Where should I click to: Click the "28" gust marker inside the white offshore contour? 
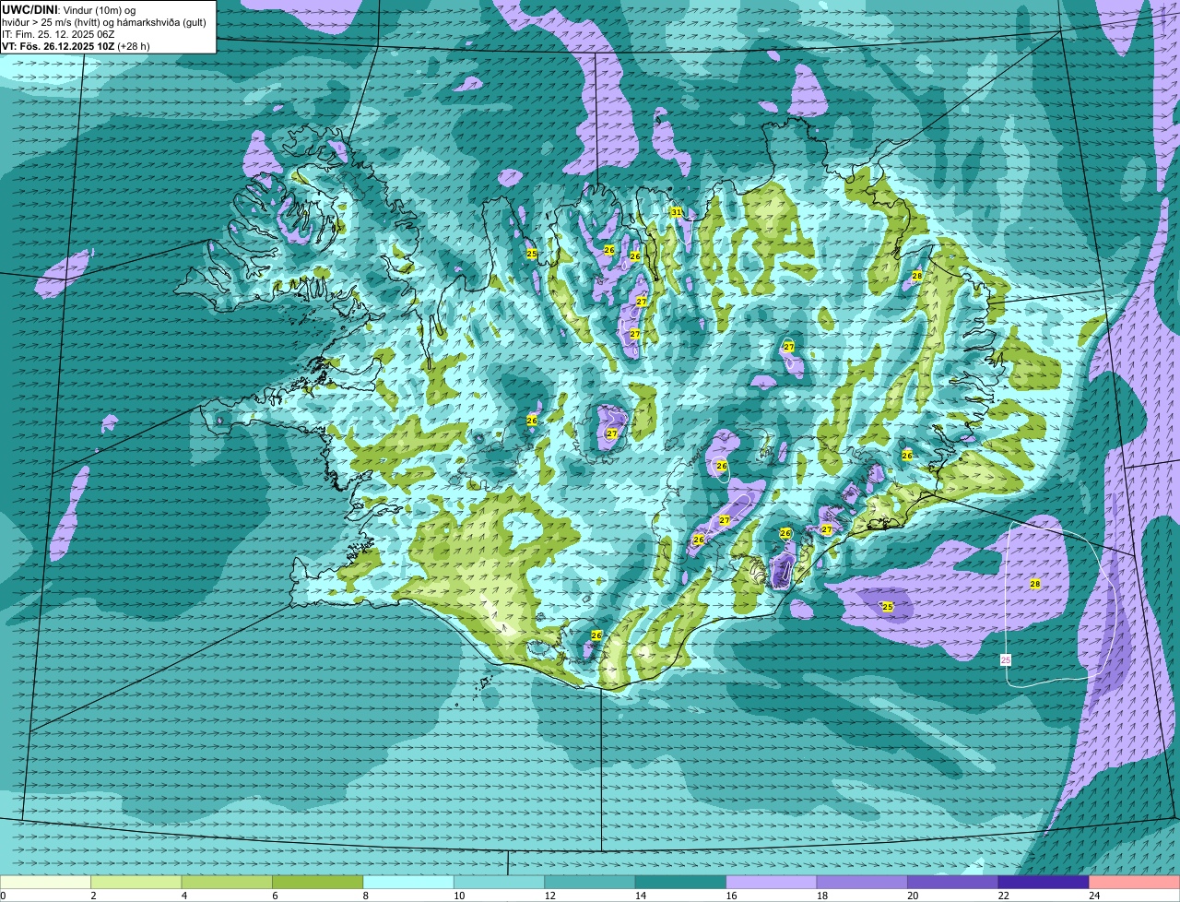(1034, 584)
